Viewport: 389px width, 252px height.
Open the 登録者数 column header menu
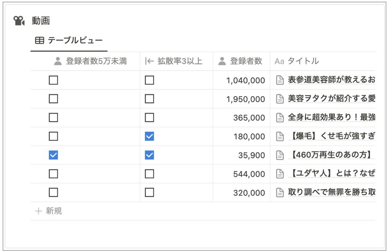241,61
